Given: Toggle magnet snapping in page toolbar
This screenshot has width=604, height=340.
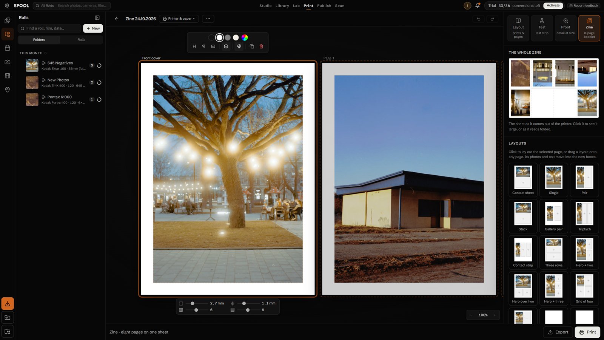Looking at the screenshot, I should pyautogui.click(x=239, y=46).
